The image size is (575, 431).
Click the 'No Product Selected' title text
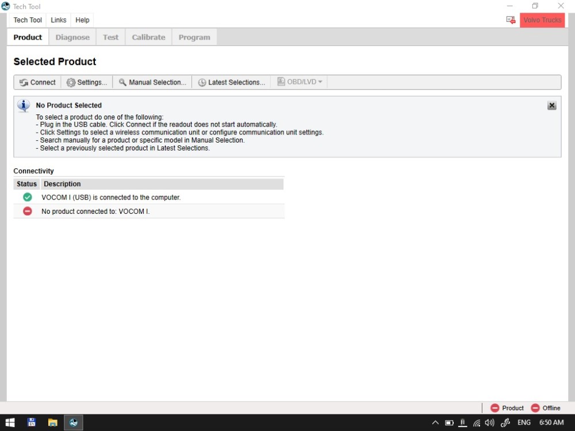tap(69, 106)
